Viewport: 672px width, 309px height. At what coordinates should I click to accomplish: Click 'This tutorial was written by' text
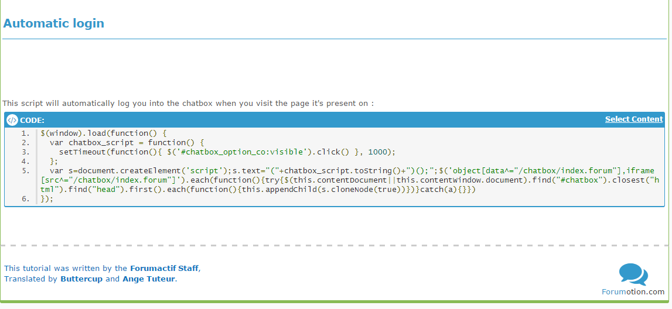click(x=66, y=269)
